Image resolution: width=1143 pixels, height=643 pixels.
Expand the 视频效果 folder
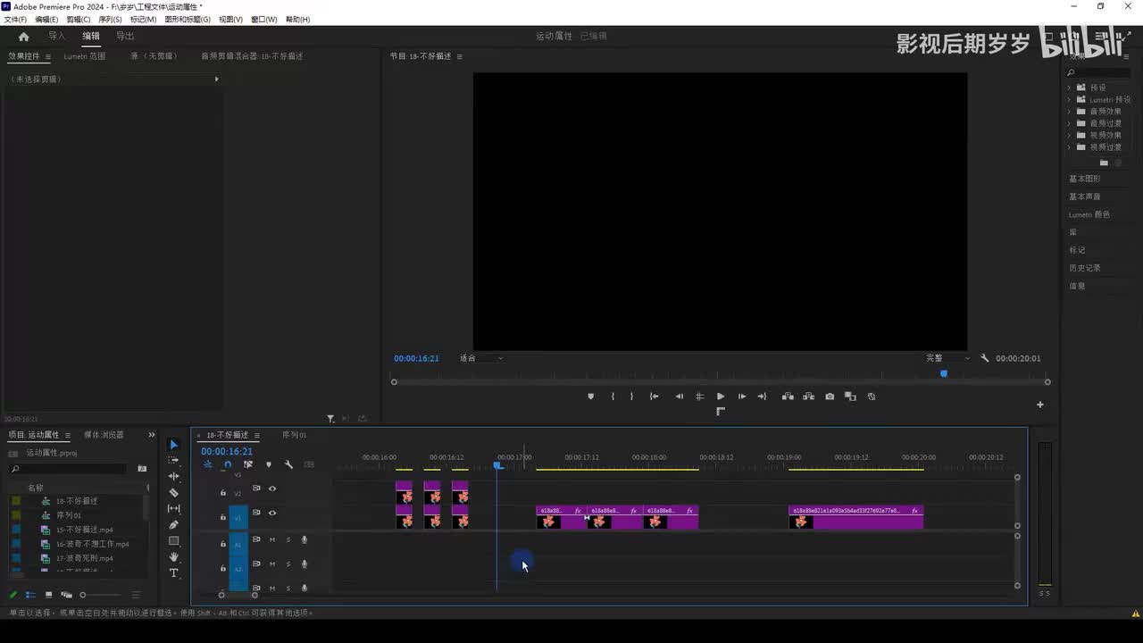tap(1070, 135)
